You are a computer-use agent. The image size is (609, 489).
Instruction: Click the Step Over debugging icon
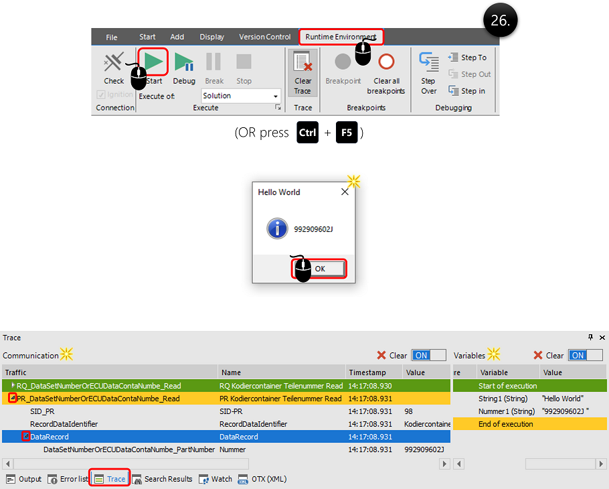[x=428, y=62]
